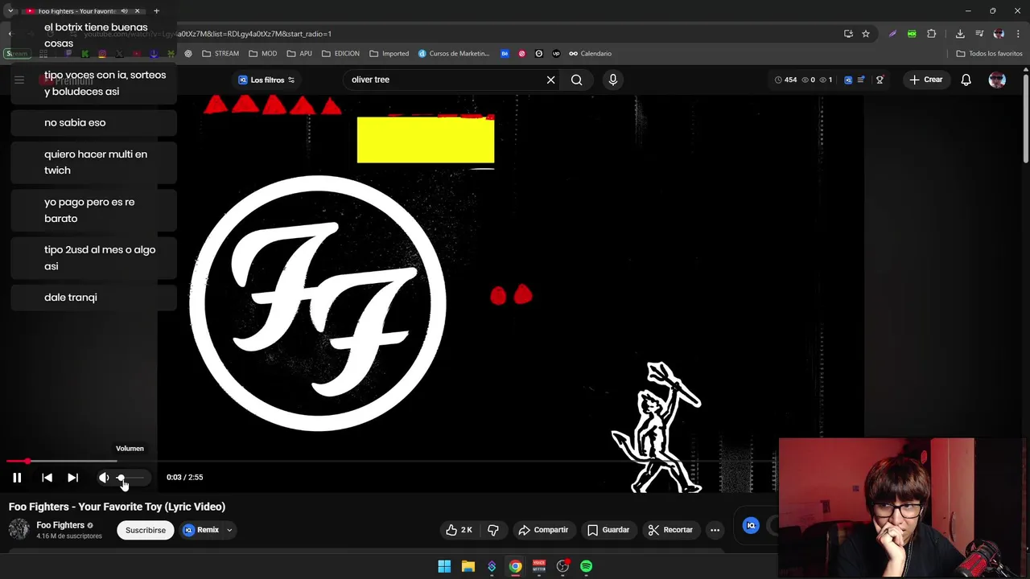Open a new tab with the plus button
The width and height of the screenshot is (1030, 579).
[x=156, y=11]
